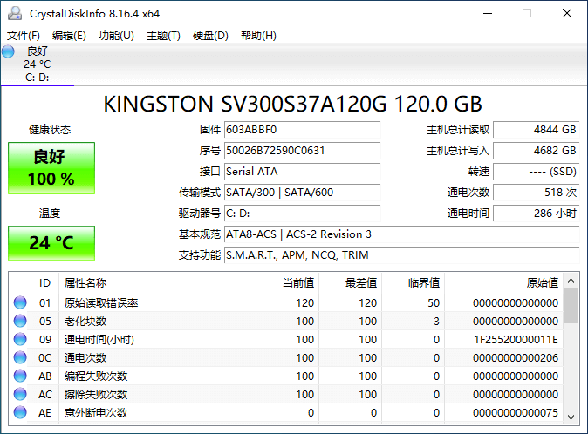Click the interface field Serial ATA

(x=302, y=172)
